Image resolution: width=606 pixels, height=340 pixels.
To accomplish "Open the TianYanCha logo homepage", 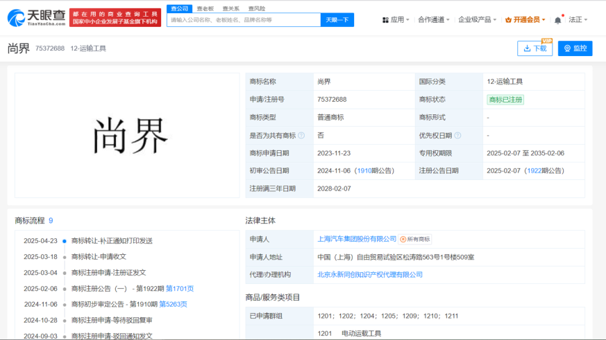I will click(x=37, y=18).
